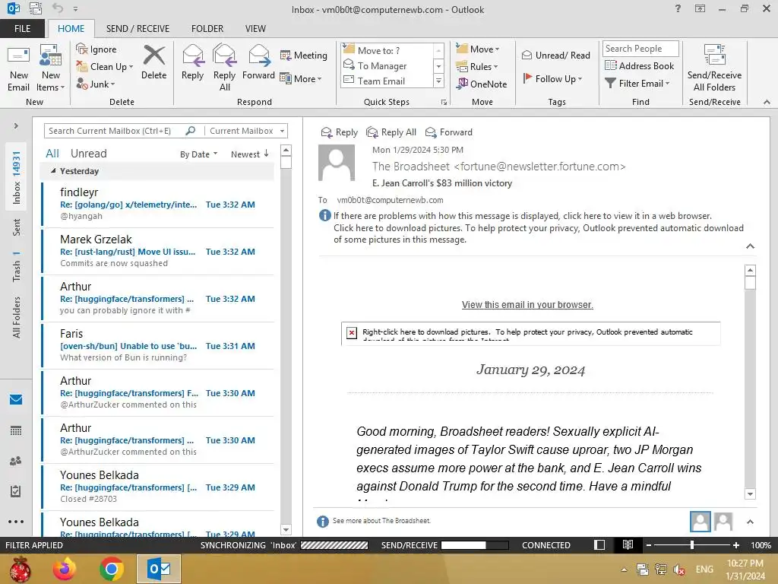Open the email from findleyr
This screenshot has height=584, width=778.
(x=158, y=204)
